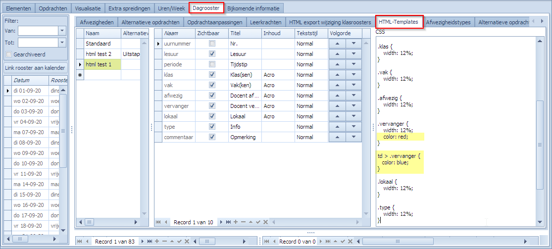Tick the Gearchiveerd checkbox
Viewport: 552px width, 249px height.
9,54
